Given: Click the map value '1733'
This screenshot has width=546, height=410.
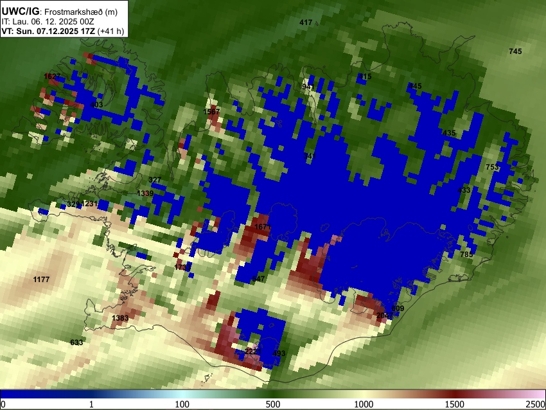Looking at the screenshot, I should click(x=182, y=267).
